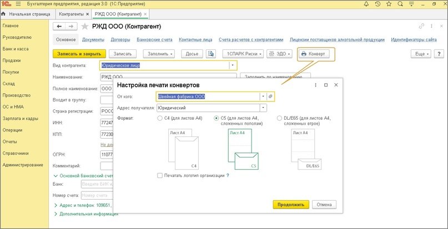Open ЭДО dropdown button

(x=279, y=54)
